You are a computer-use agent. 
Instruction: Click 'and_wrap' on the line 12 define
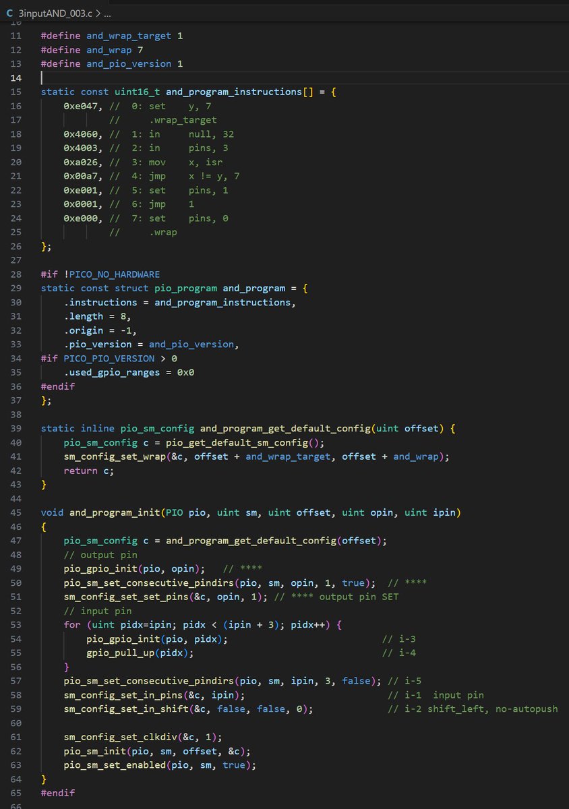[109, 49]
